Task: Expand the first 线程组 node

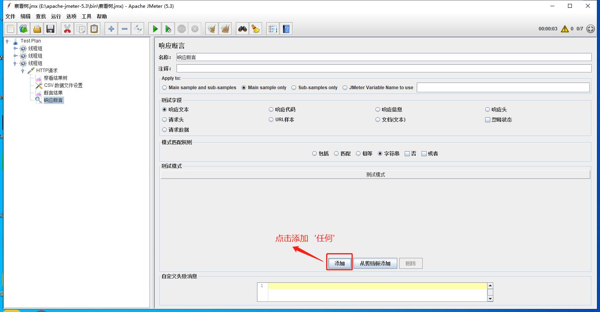Action: coord(15,48)
